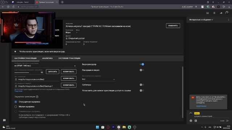Open the browser downloads icon
This screenshot has width=232, height=130.
pos(229,7)
